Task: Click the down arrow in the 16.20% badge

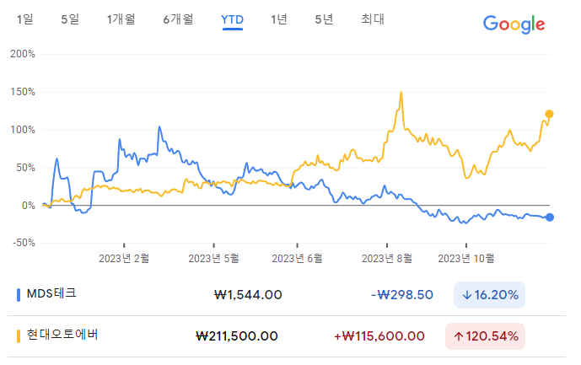Action: (467, 295)
